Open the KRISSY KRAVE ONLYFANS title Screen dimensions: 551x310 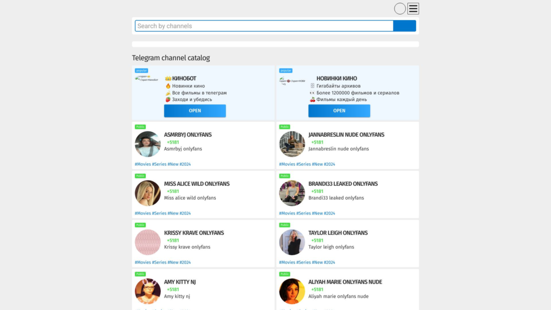coord(194,233)
